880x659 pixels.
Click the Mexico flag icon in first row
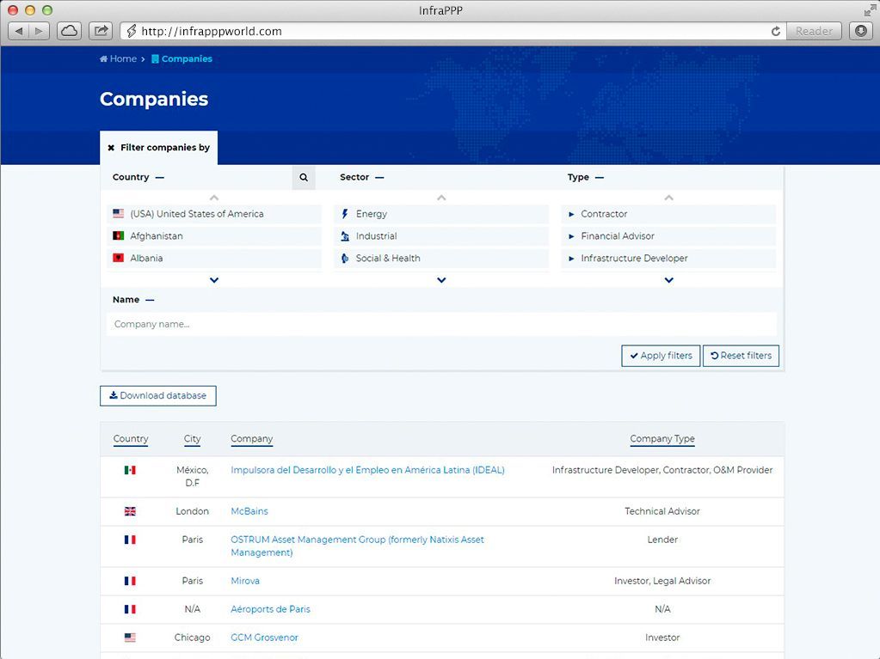(x=130, y=470)
